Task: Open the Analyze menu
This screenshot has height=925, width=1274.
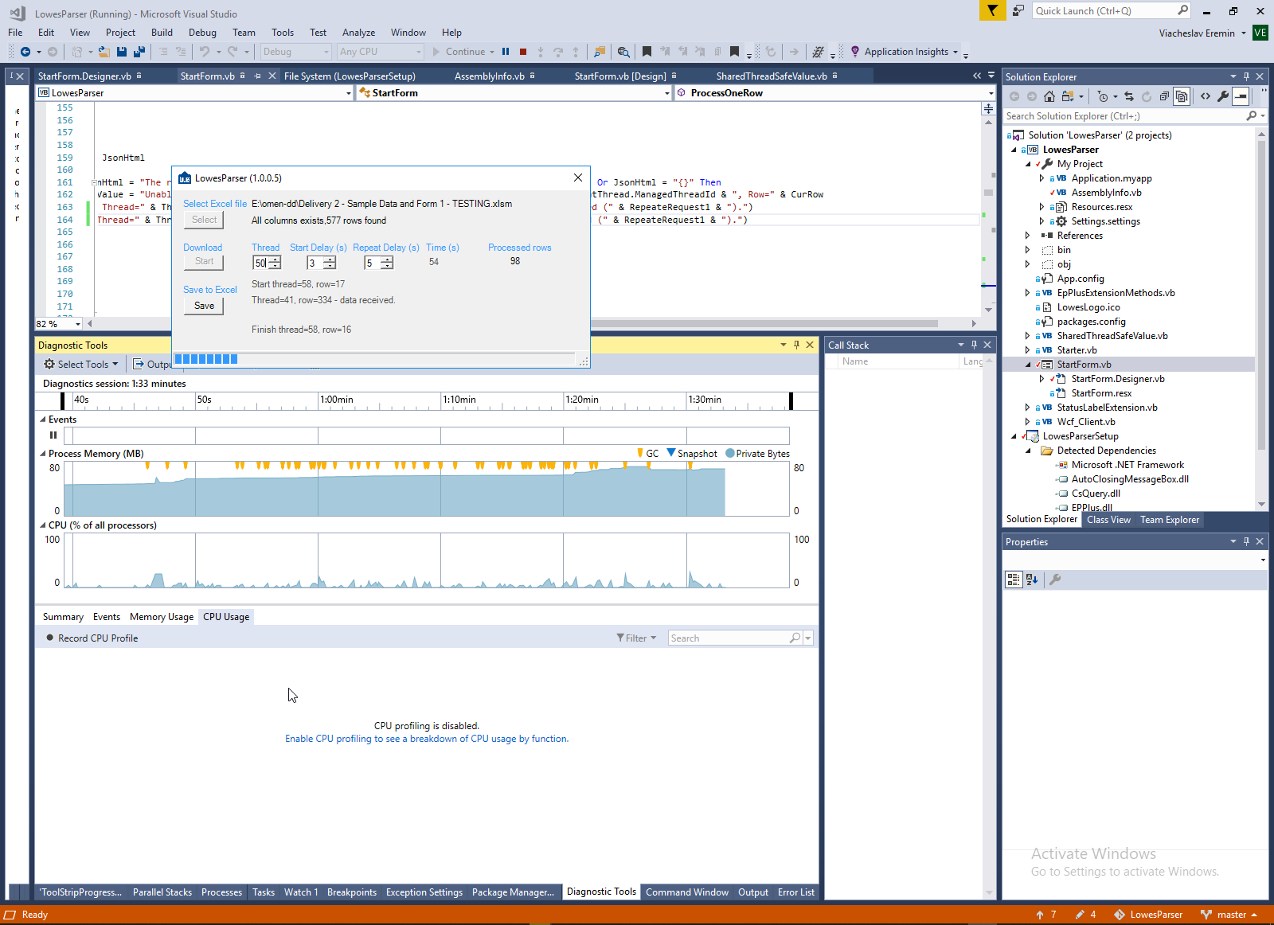Action: (358, 33)
